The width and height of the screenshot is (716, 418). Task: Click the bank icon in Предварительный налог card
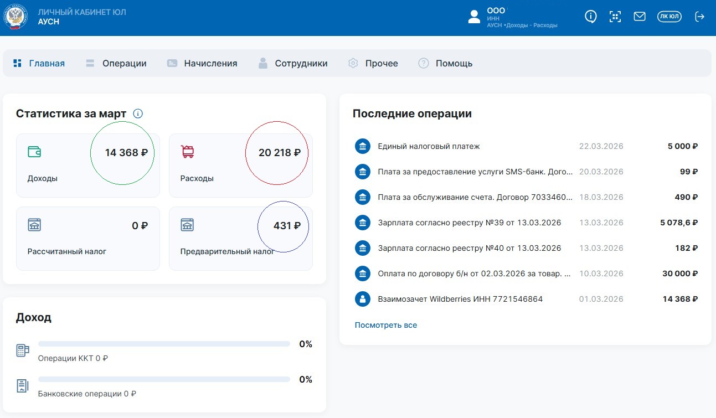pyautogui.click(x=187, y=225)
